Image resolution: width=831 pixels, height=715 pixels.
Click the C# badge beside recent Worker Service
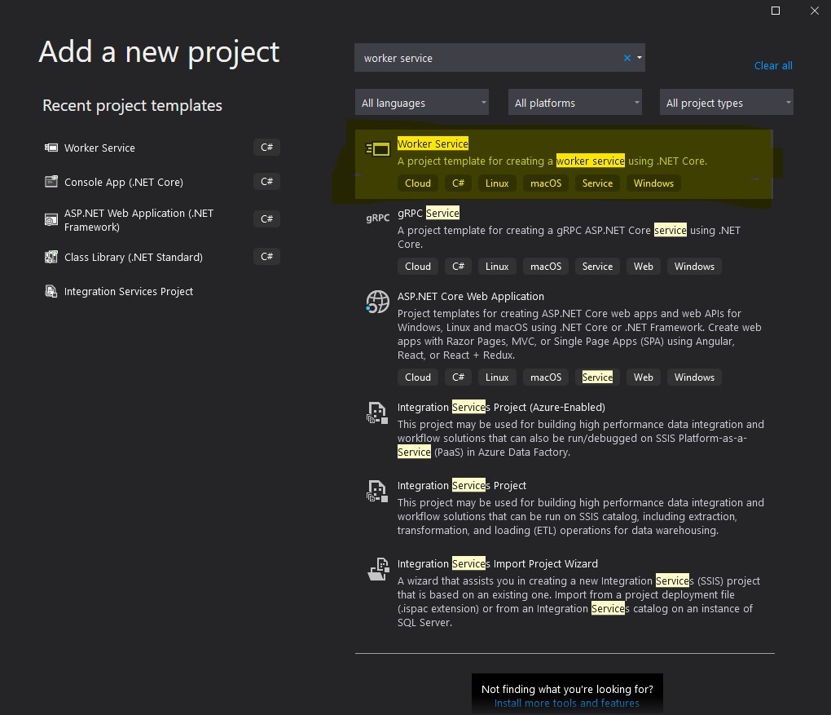[x=266, y=147]
